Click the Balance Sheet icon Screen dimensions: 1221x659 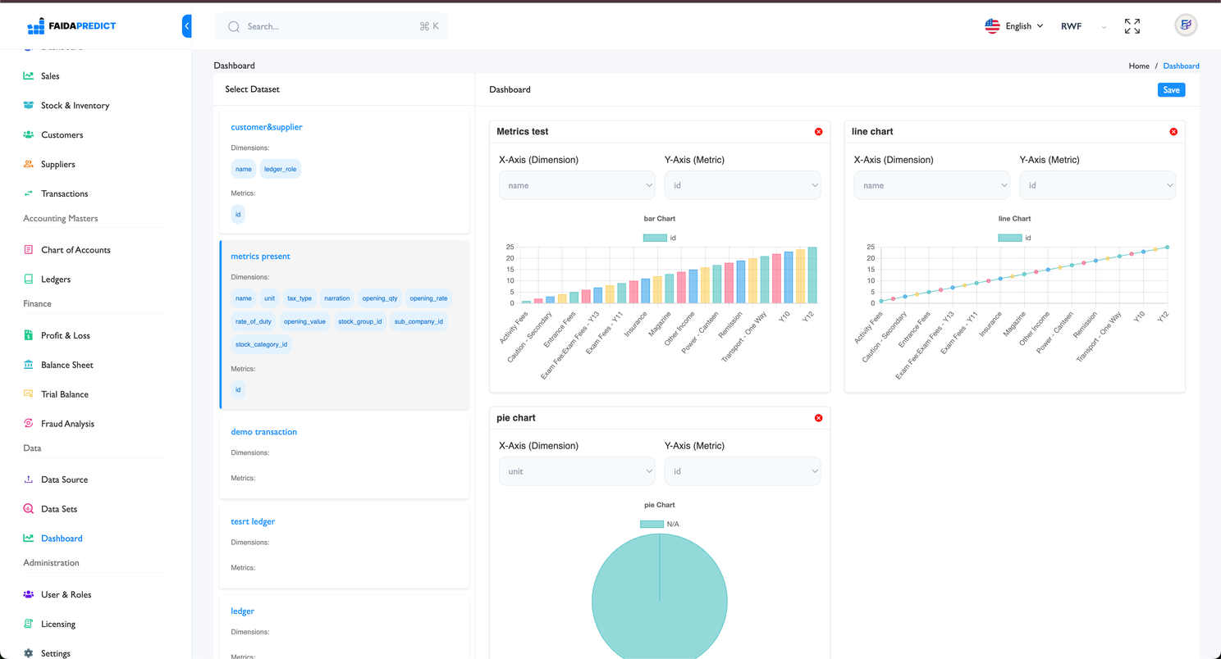point(28,364)
